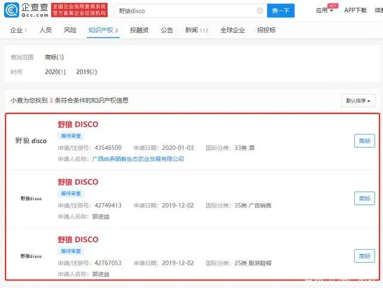Click applicant name 郭进益 on result 42749413
The image size is (383, 288).
click(101, 216)
